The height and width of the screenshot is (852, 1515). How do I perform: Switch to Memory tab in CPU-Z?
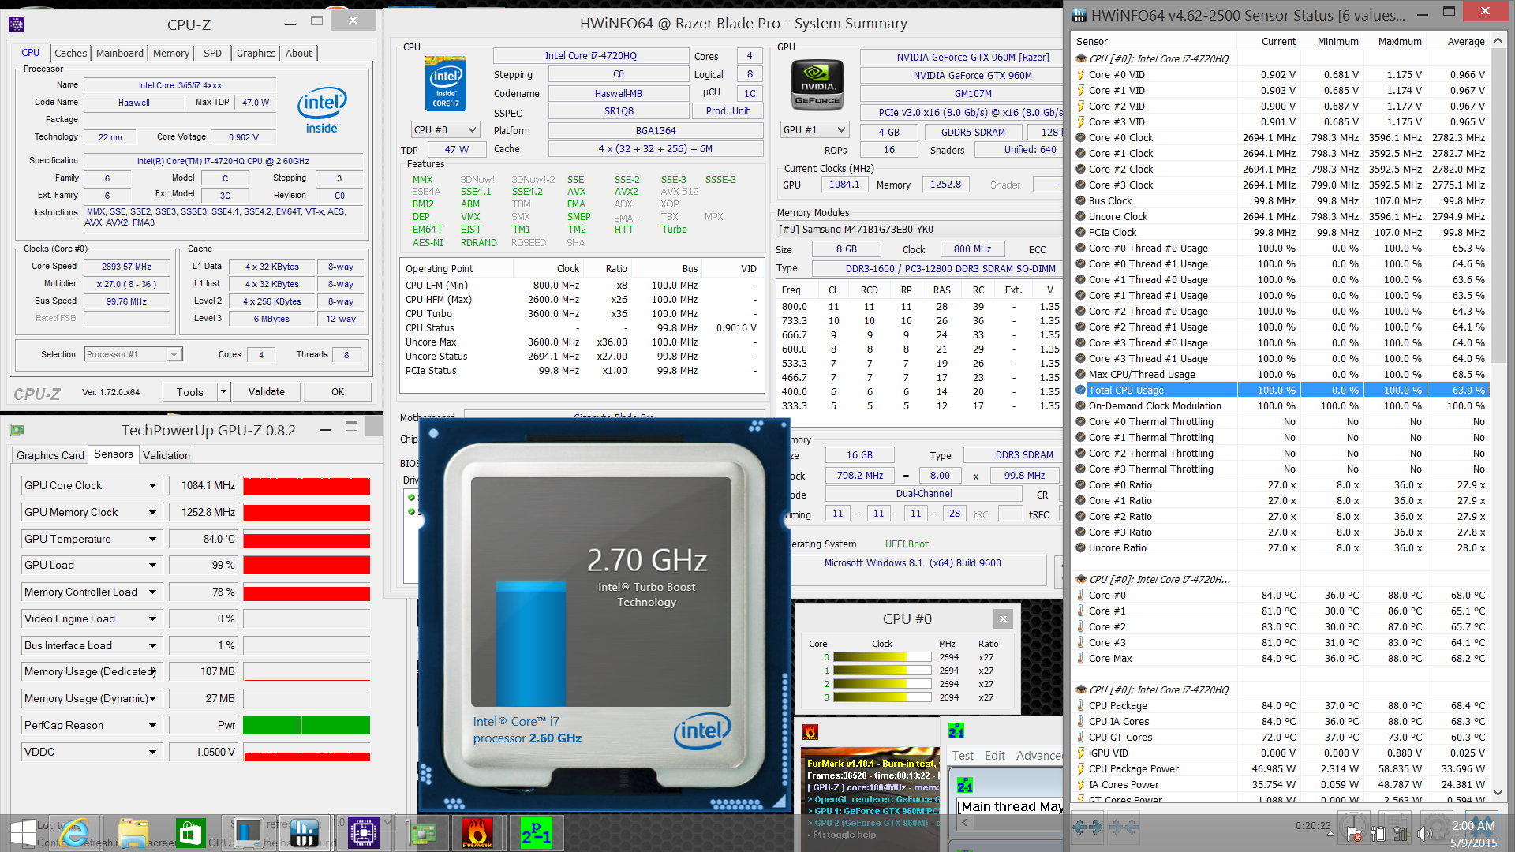coord(171,53)
